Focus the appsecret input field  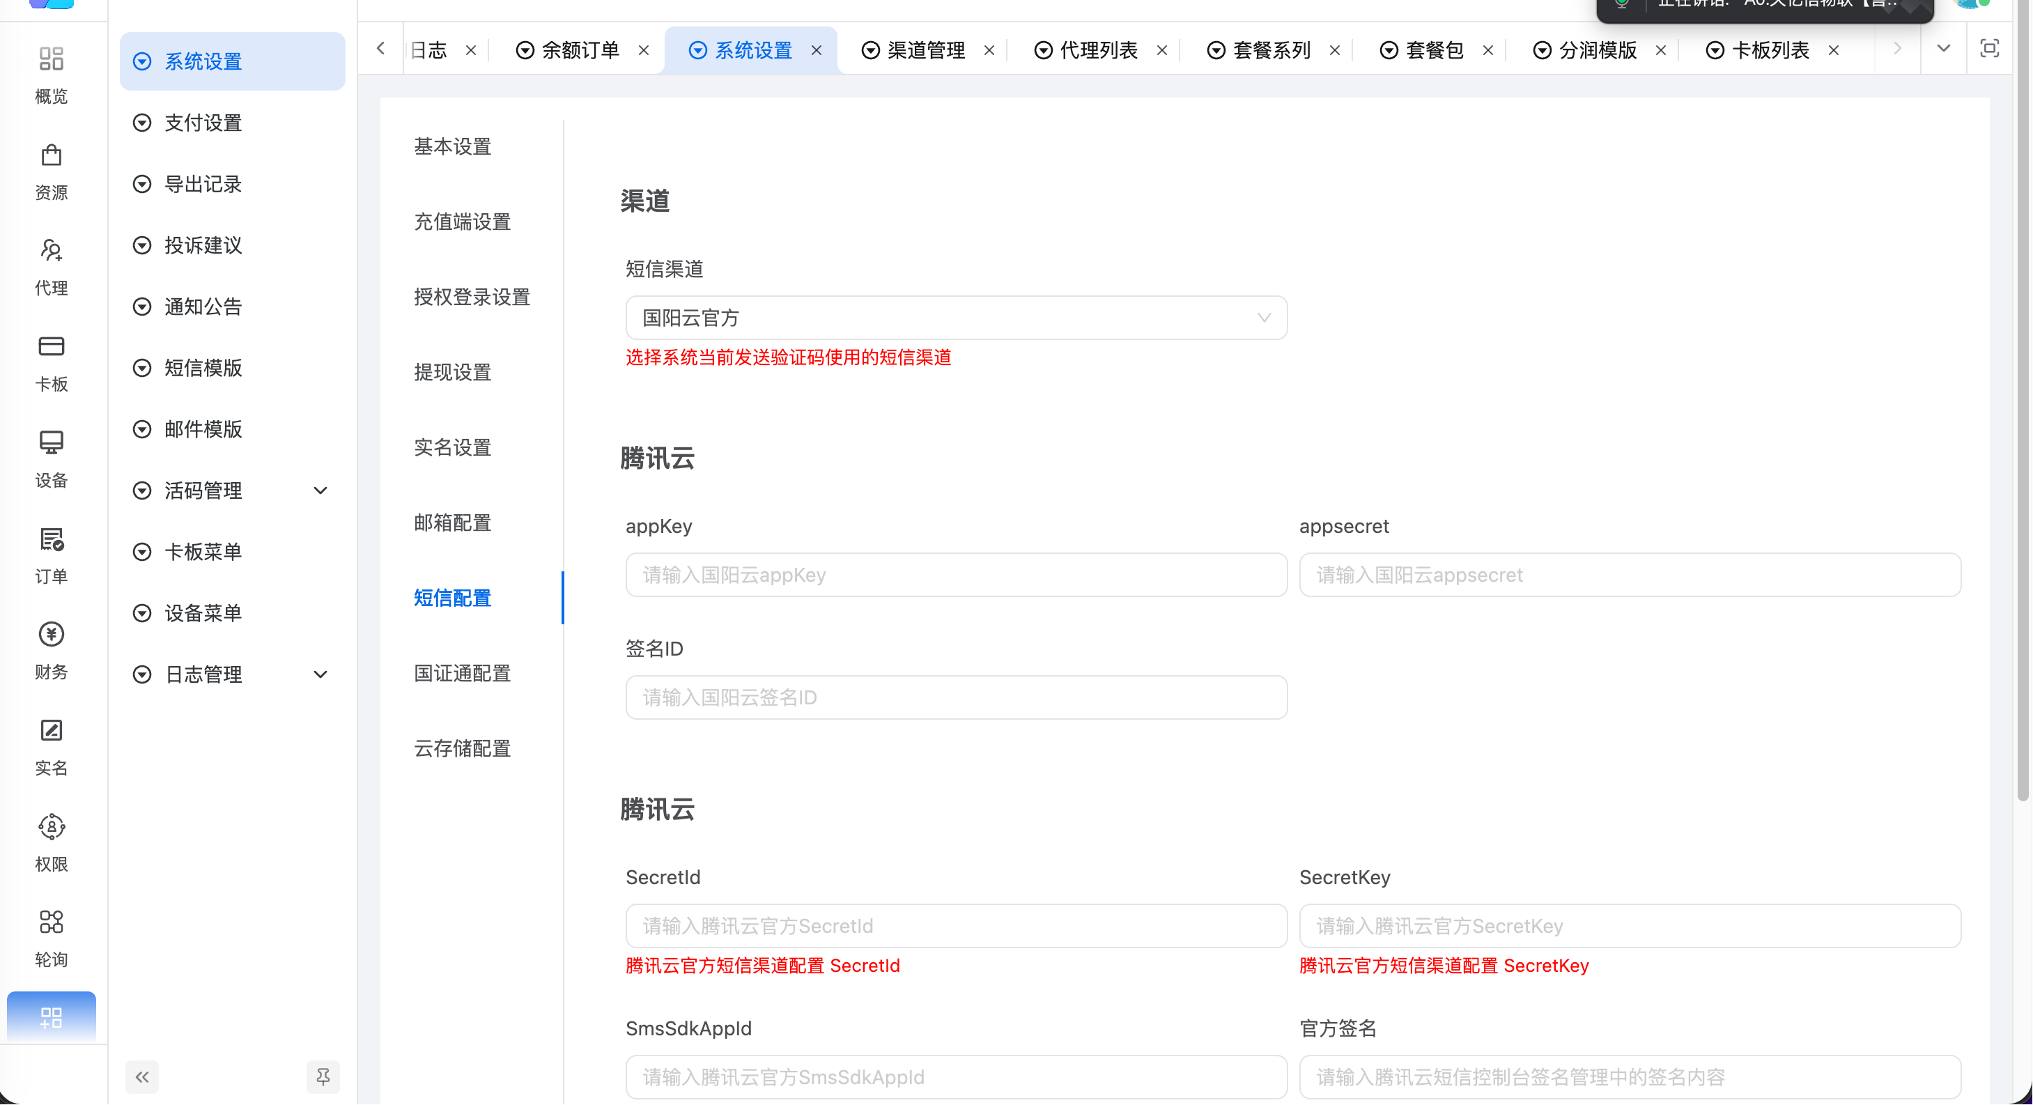click(1630, 575)
